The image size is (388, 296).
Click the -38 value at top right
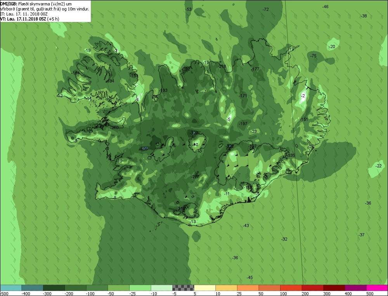coord(364,16)
